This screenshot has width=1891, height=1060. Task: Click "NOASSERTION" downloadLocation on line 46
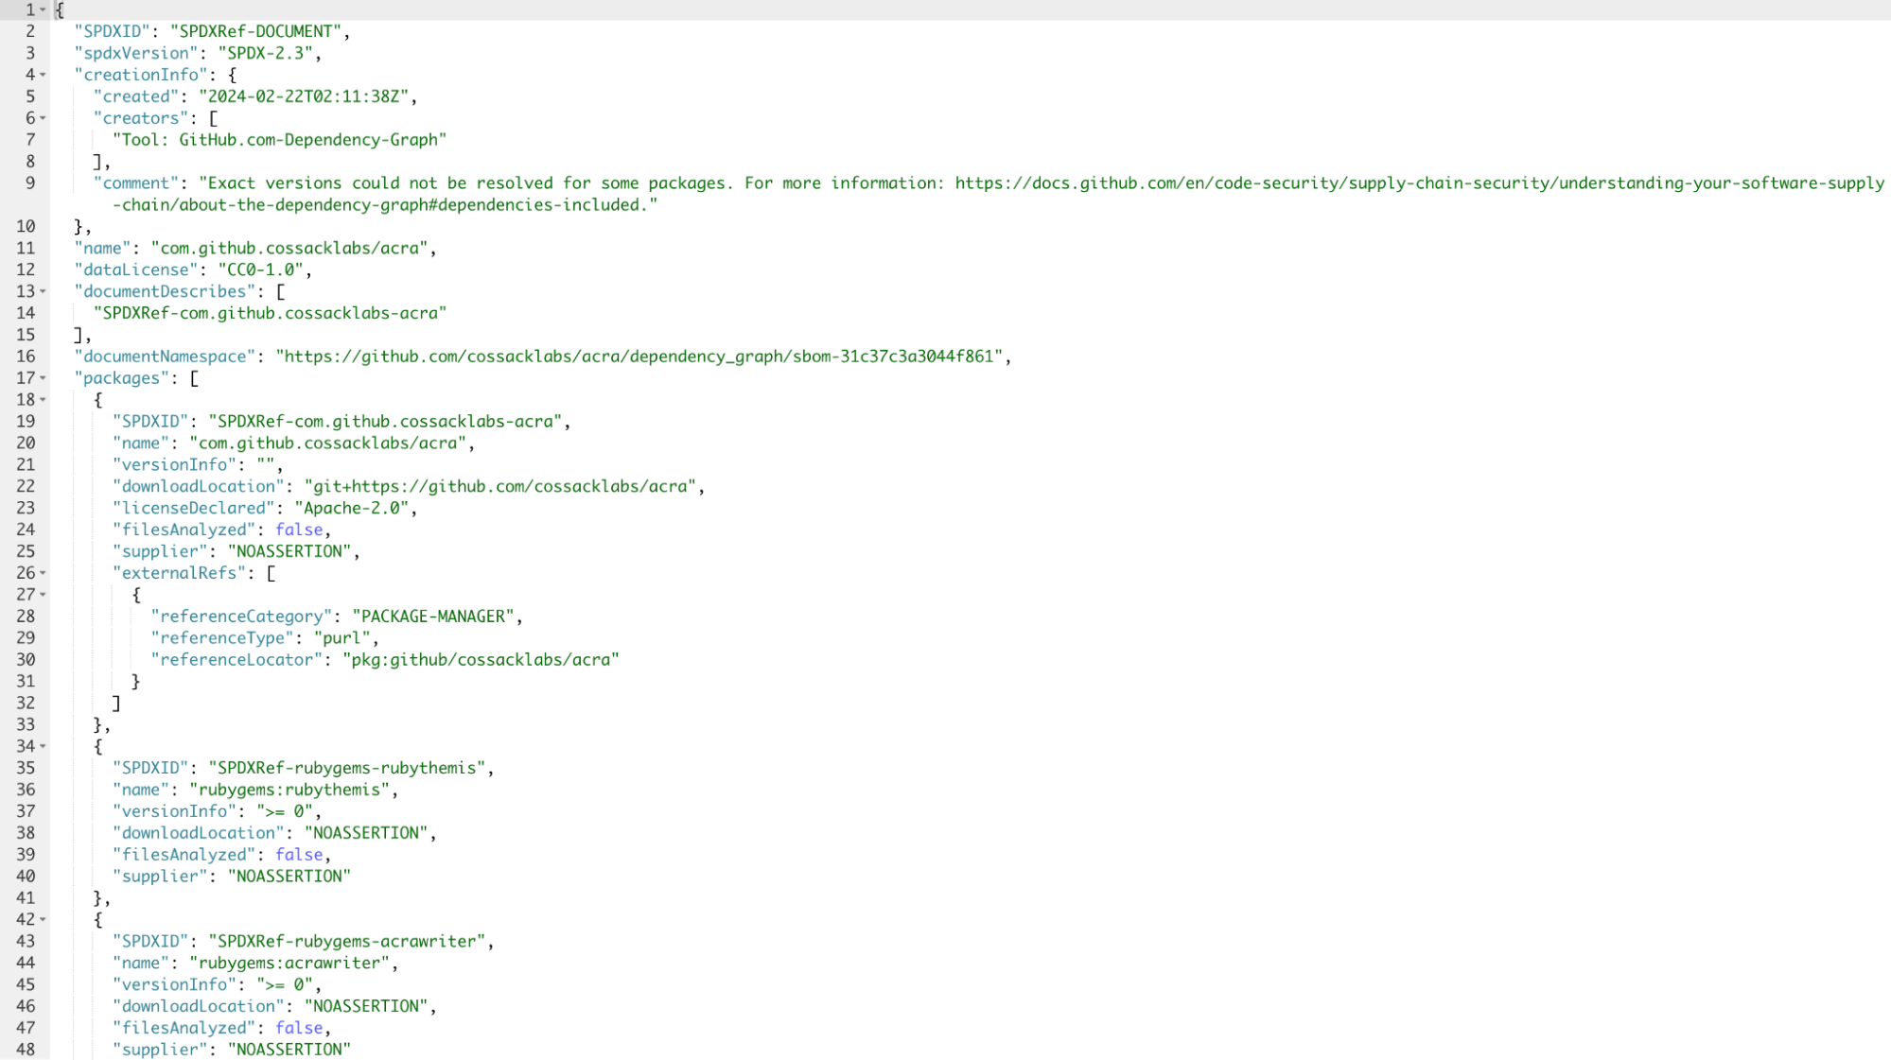click(365, 1006)
